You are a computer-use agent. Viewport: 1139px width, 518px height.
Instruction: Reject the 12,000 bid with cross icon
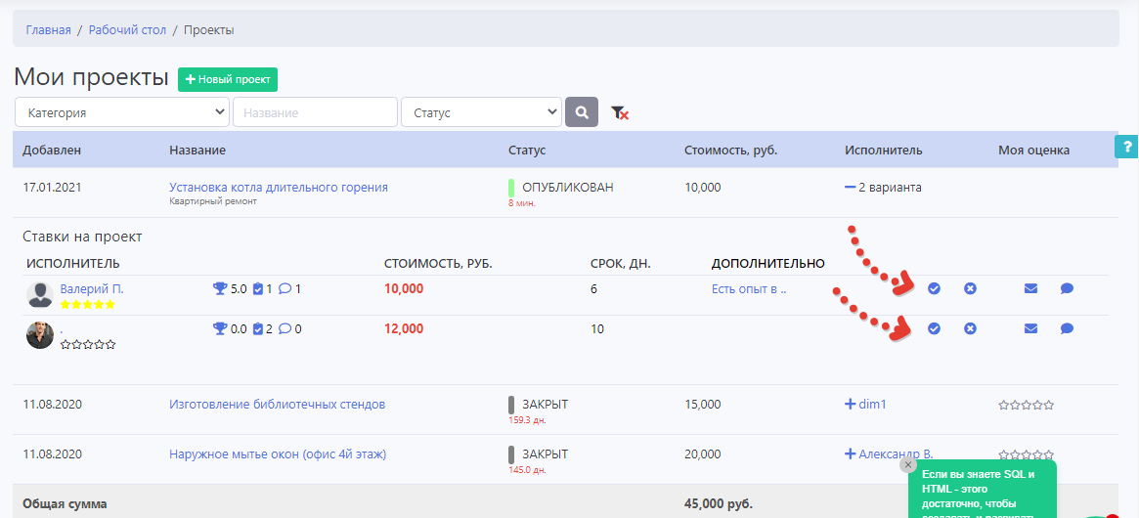970,328
